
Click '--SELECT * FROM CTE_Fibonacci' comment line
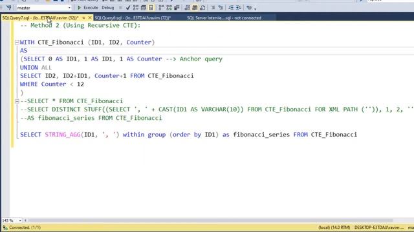pyautogui.click(x=71, y=101)
